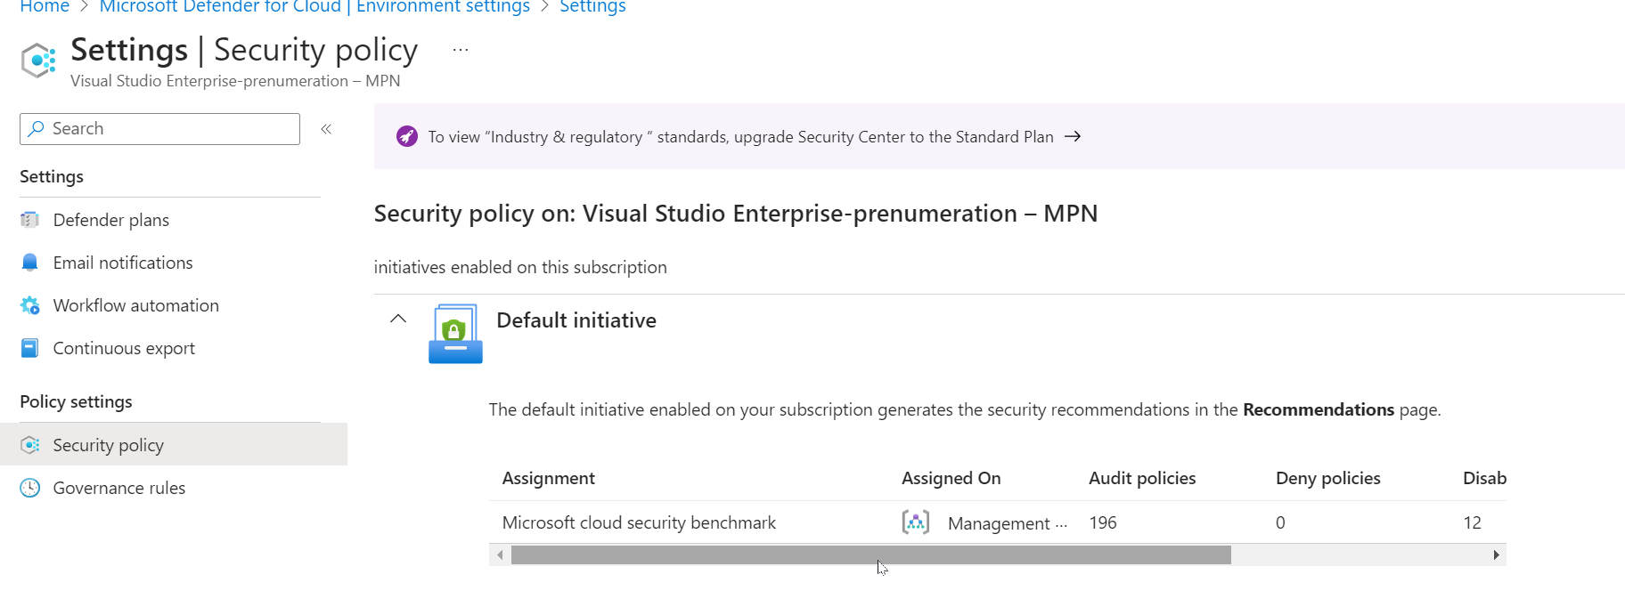The image size is (1625, 607).
Task: Click the horizontal scrollbar thumb
Action: pyautogui.click(x=870, y=555)
